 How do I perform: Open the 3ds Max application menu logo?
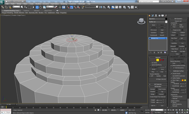click(2, 2)
